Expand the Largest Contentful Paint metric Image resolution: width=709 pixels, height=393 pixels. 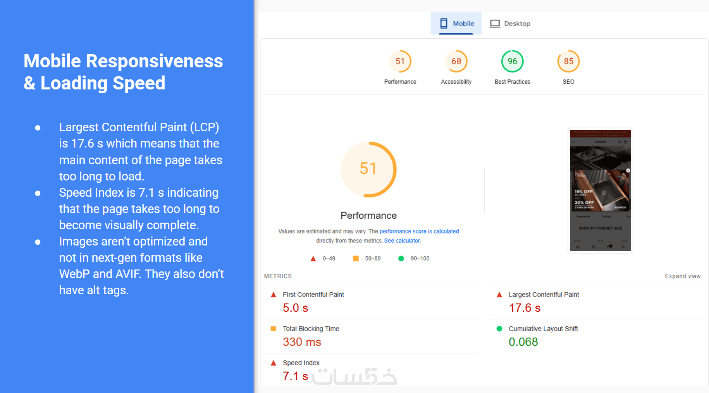pos(597,302)
